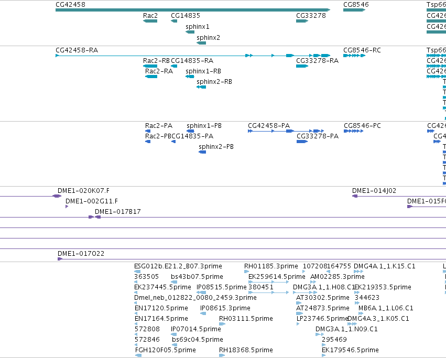Click the EN17120.5prime EST
Image resolution: width=446 pixels, height=358 pixels.
coord(136,313)
